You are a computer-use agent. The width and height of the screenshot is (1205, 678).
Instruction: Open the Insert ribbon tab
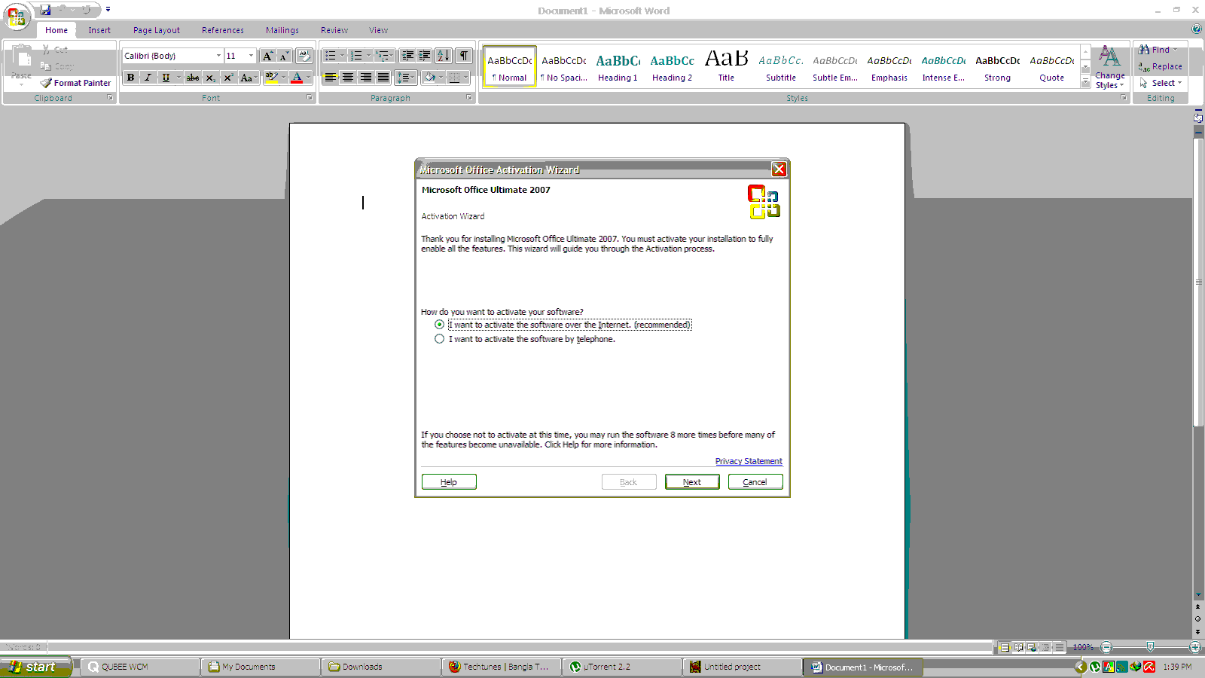(x=99, y=30)
